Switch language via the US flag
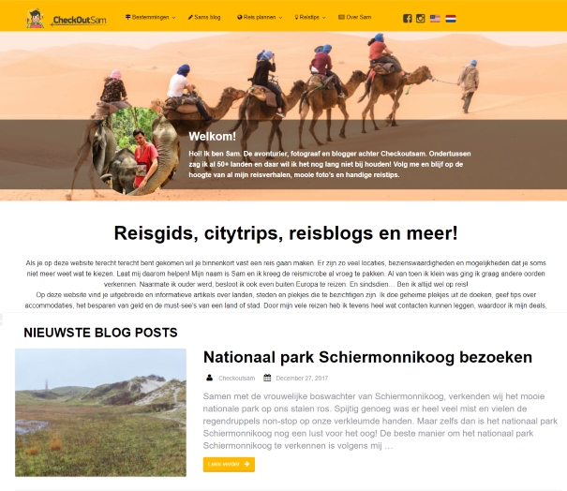This screenshot has width=567, height=491. coord(435,19)
